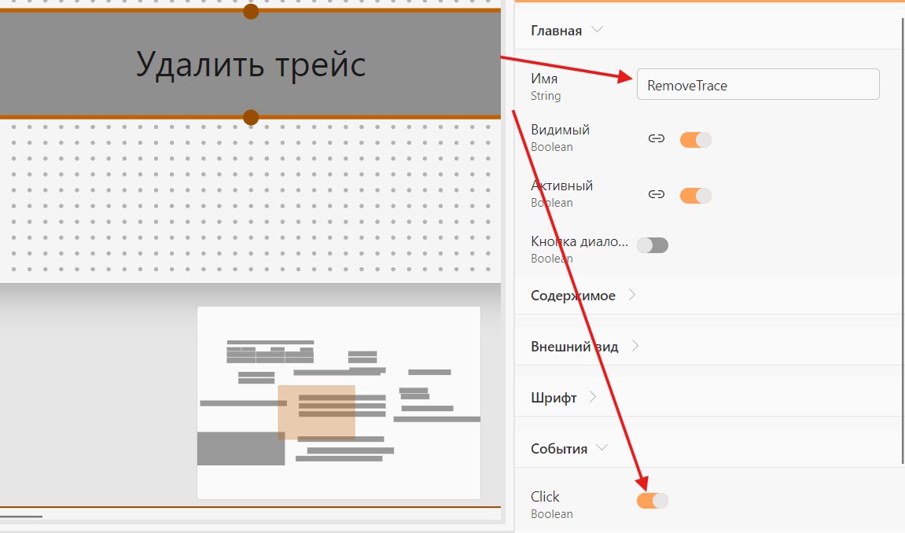905x533 pixels.
Task: Click the properties panel vertical scrollbar
Action: (903, 240)
